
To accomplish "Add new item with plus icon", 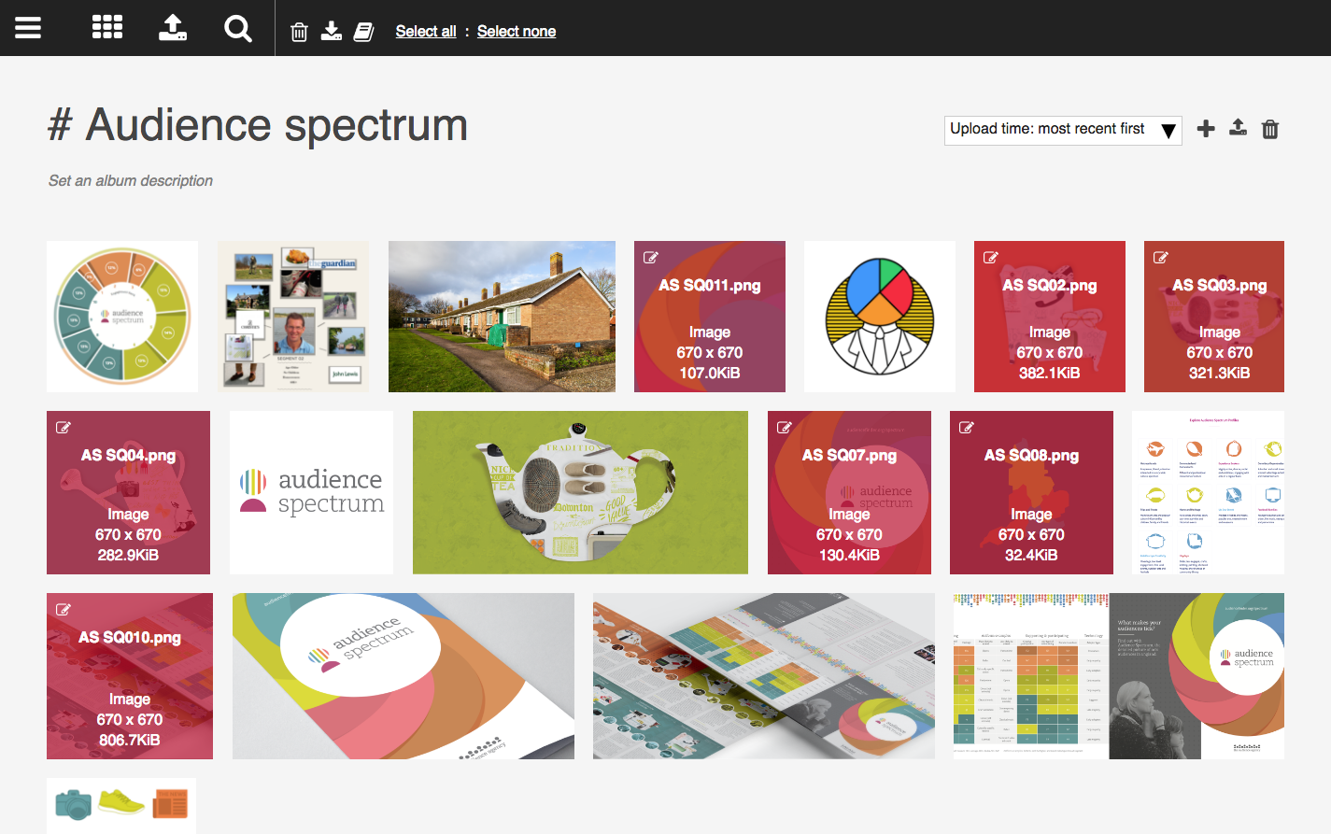I will [x=1206, y=128].
